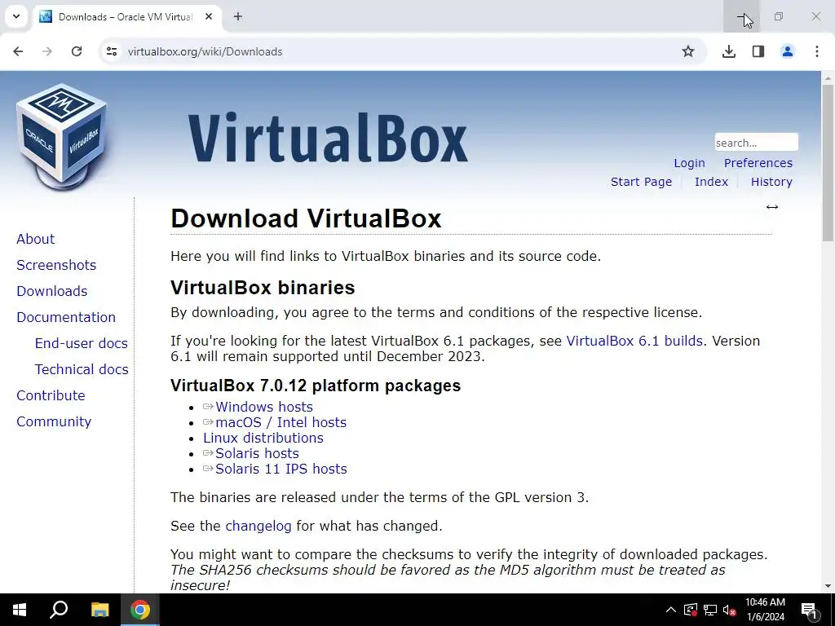
Task: Open Screenshots in the sidebar
Action: click(56, 265)
